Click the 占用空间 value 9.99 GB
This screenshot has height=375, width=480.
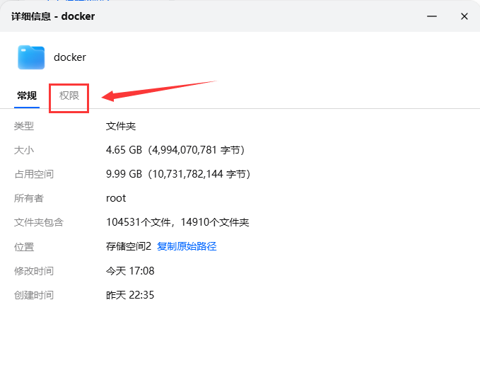[124, 174]
